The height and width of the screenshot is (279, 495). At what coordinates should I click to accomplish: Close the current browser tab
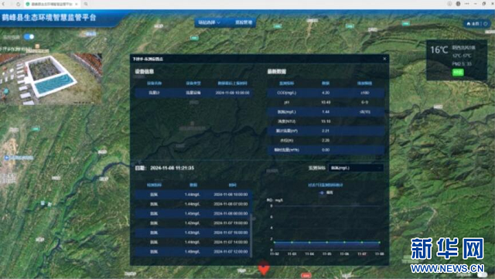[x=76, y=4]
